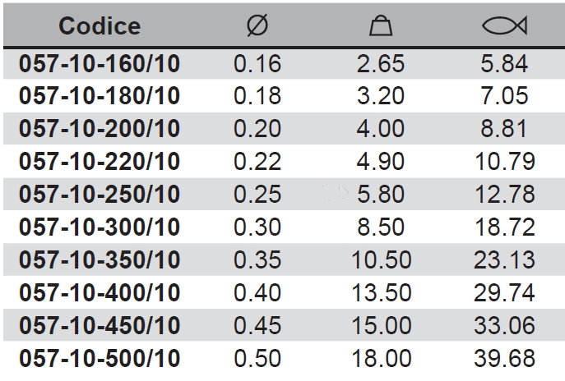Click the last code 057-10-500/10
565x381 pixels.
point(100,359)
